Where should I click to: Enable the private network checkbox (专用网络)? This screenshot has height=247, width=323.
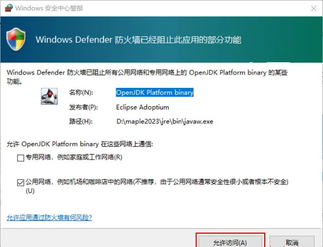pos(20,158)
